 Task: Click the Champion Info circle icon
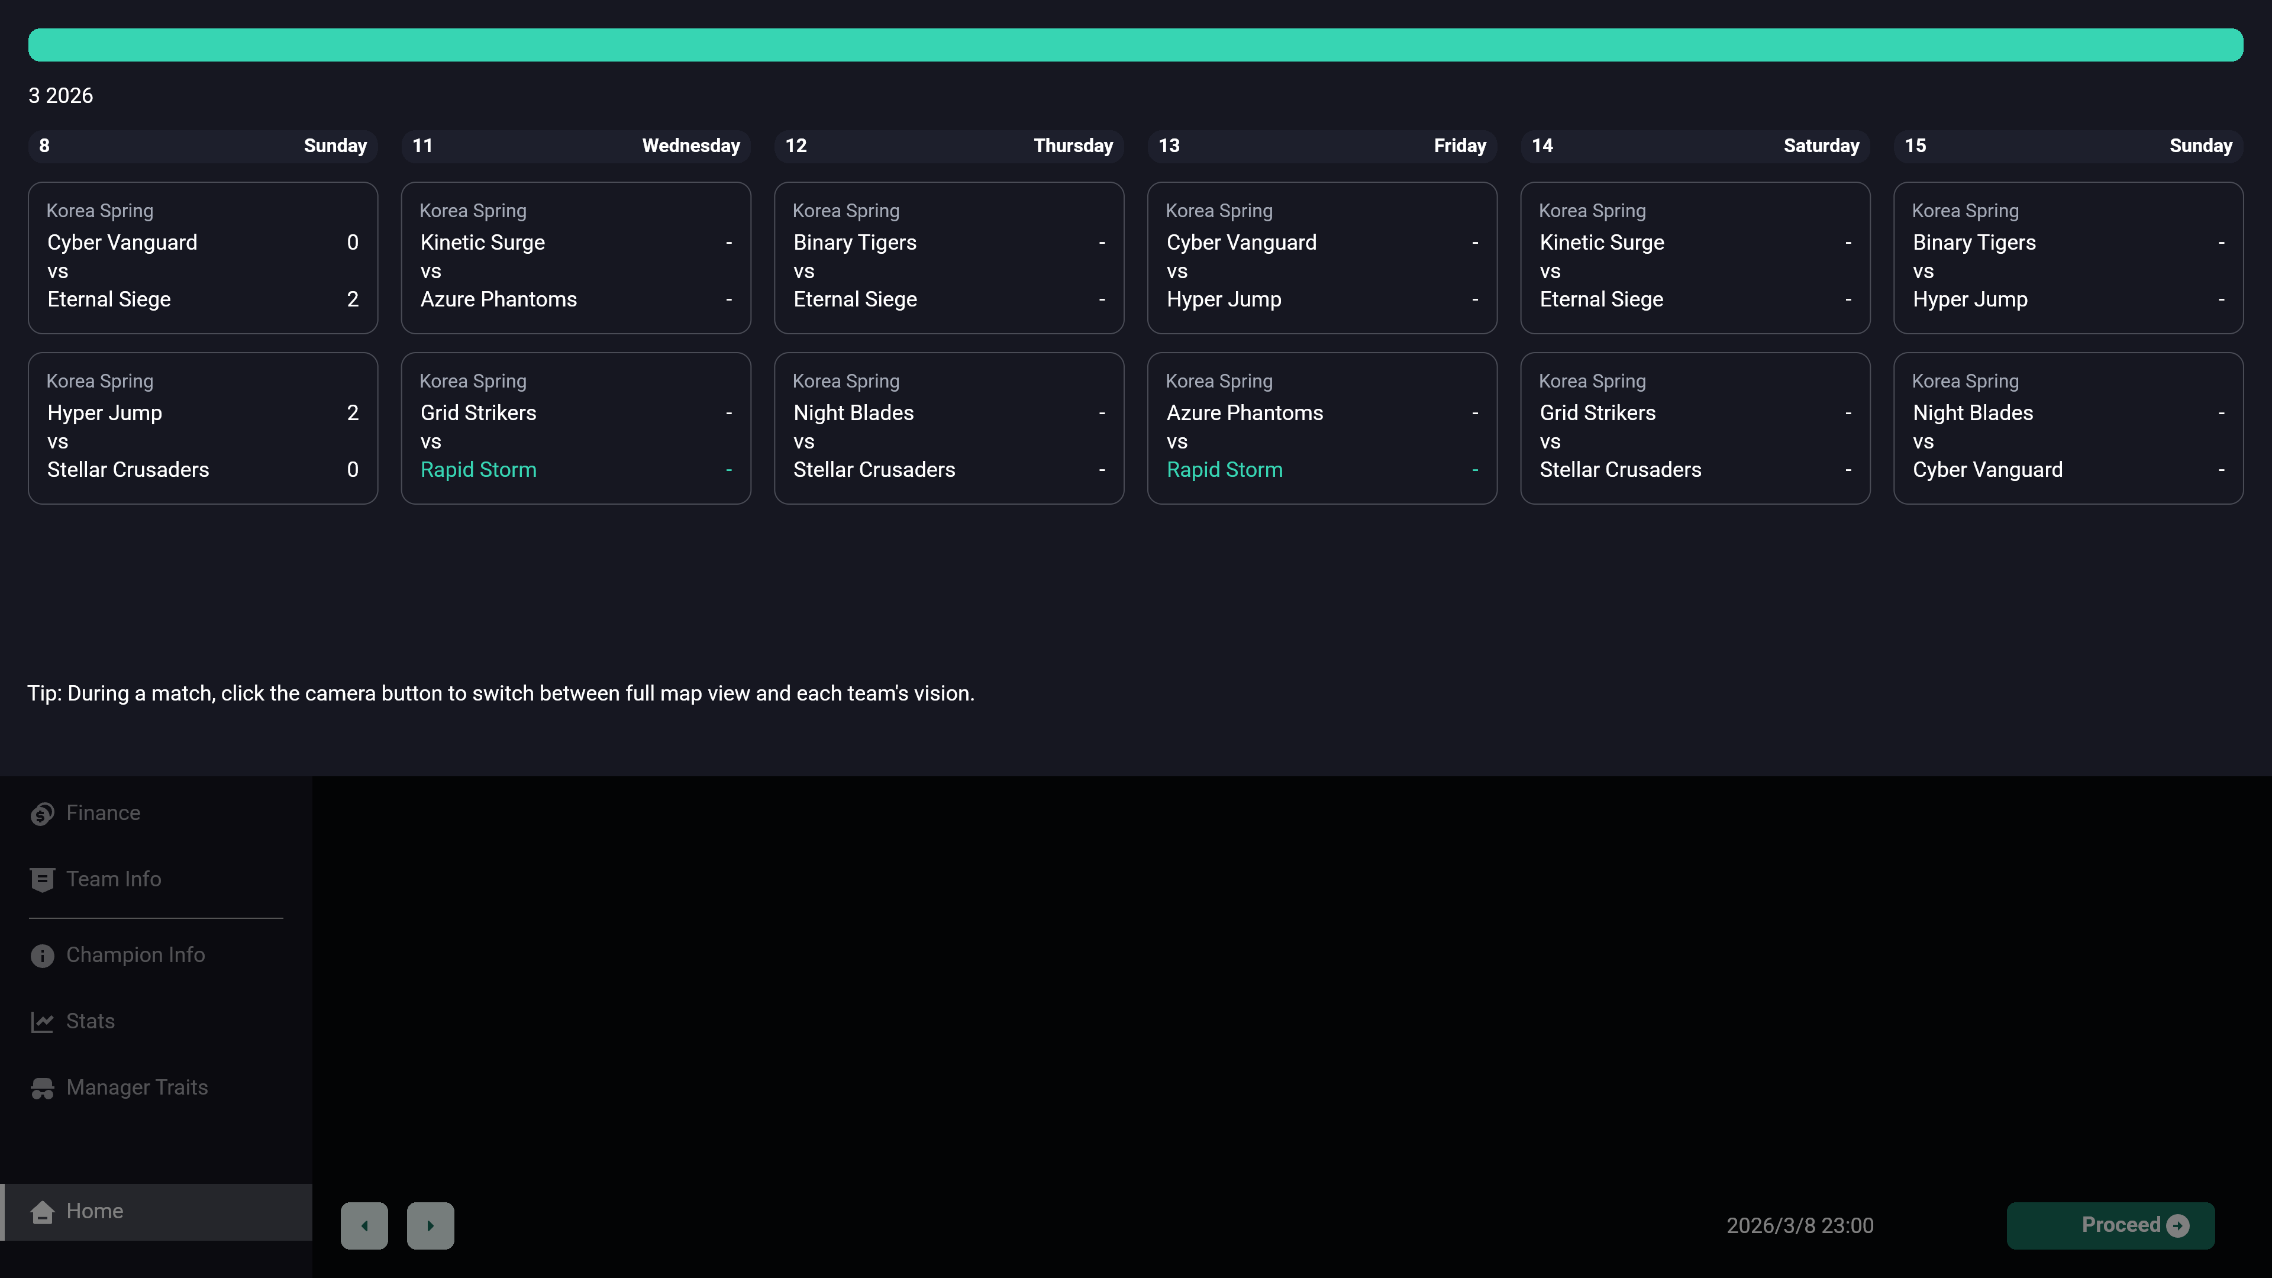[x=41, y=956]
